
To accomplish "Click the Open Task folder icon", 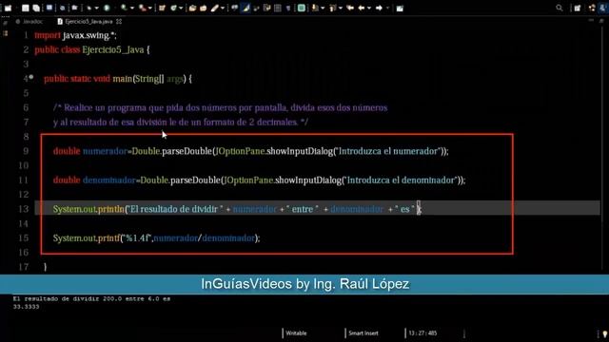I will point(203,8).
